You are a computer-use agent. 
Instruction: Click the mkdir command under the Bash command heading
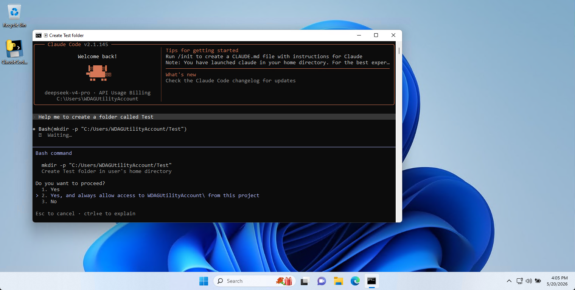click(107, 165)
